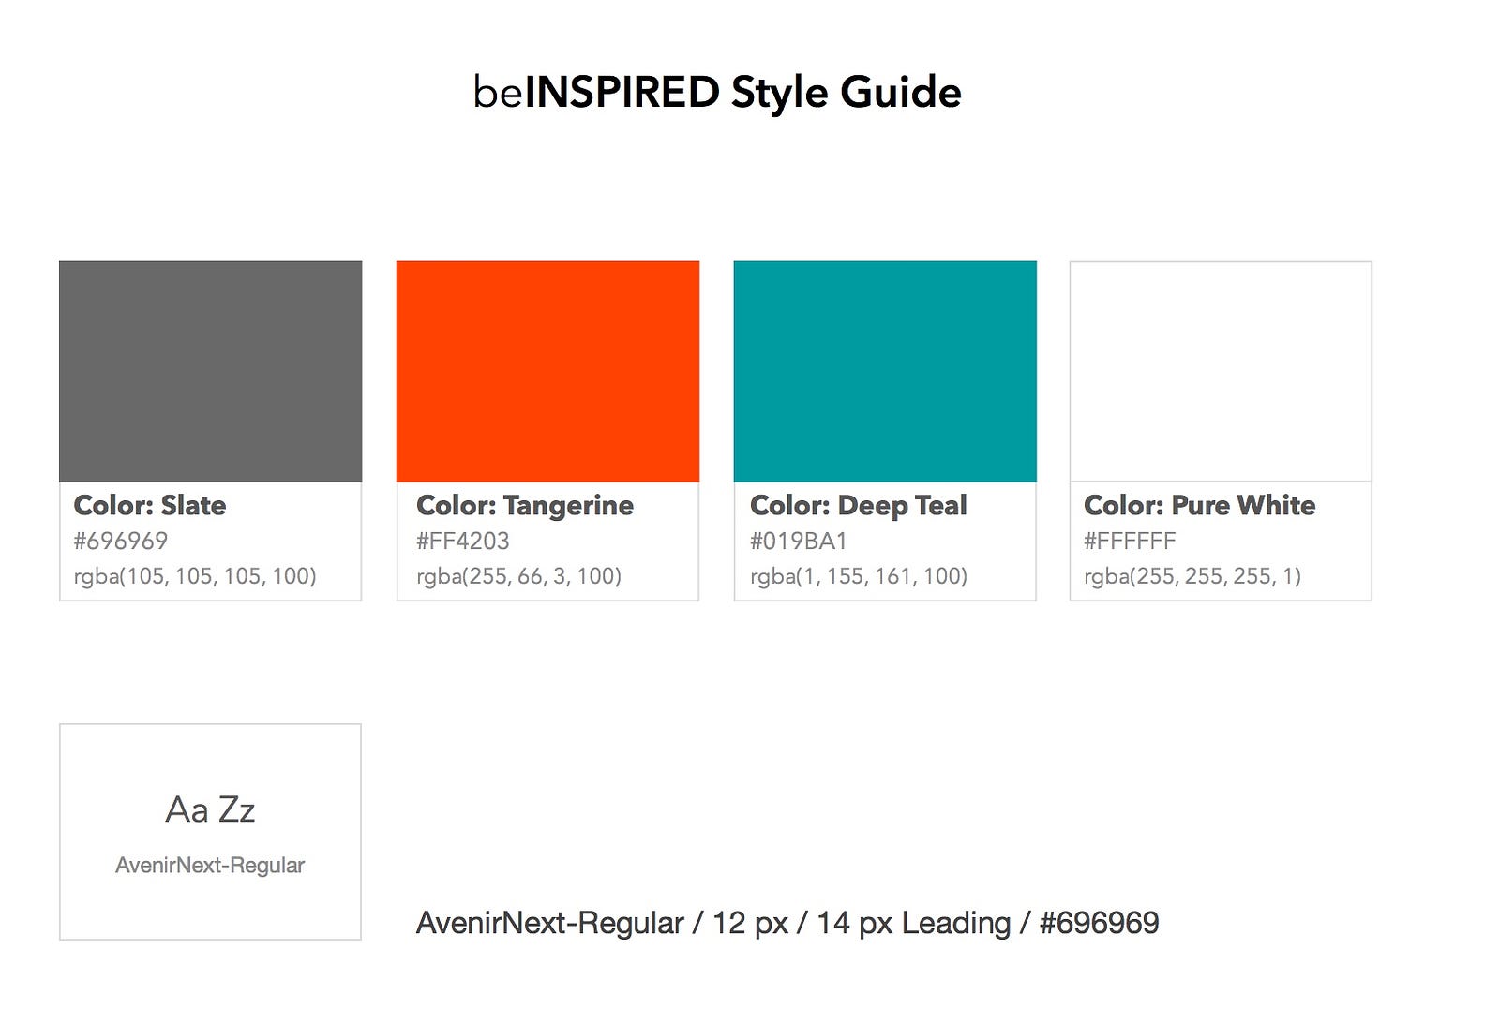Viewport: 1500px width, 1024px height.
Task: Click the rgba(255, 255, 255, 1) text
Action: [x=1192, y=576]
